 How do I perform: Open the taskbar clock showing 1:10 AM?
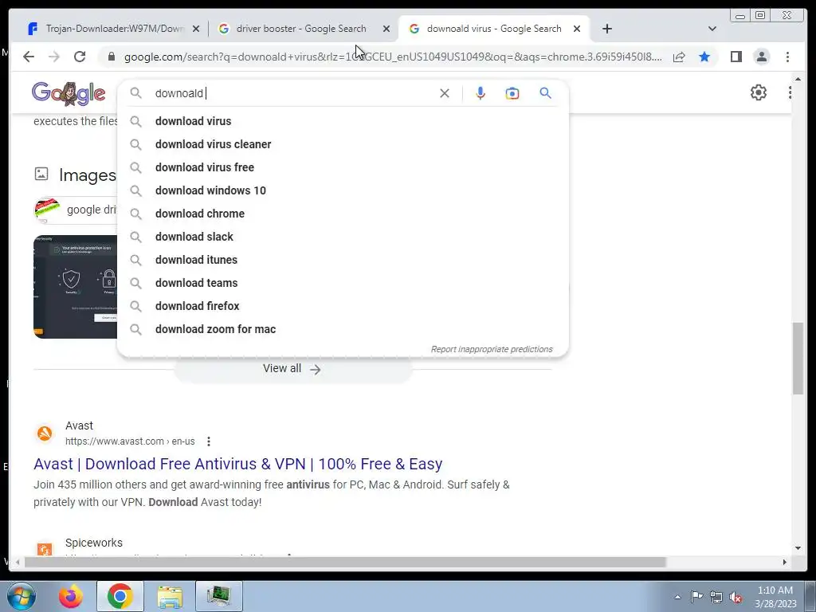[x=775, y=597]
